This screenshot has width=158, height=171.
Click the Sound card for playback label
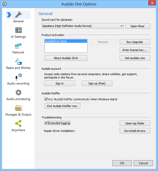(x=57, y=20)
